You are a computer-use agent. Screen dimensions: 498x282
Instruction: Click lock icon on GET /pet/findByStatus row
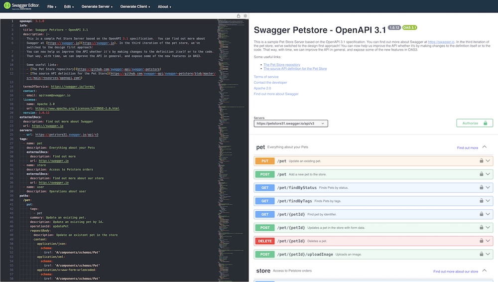click(x=482, y=188)
